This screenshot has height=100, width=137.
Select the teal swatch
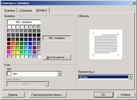tap(26, 44)
